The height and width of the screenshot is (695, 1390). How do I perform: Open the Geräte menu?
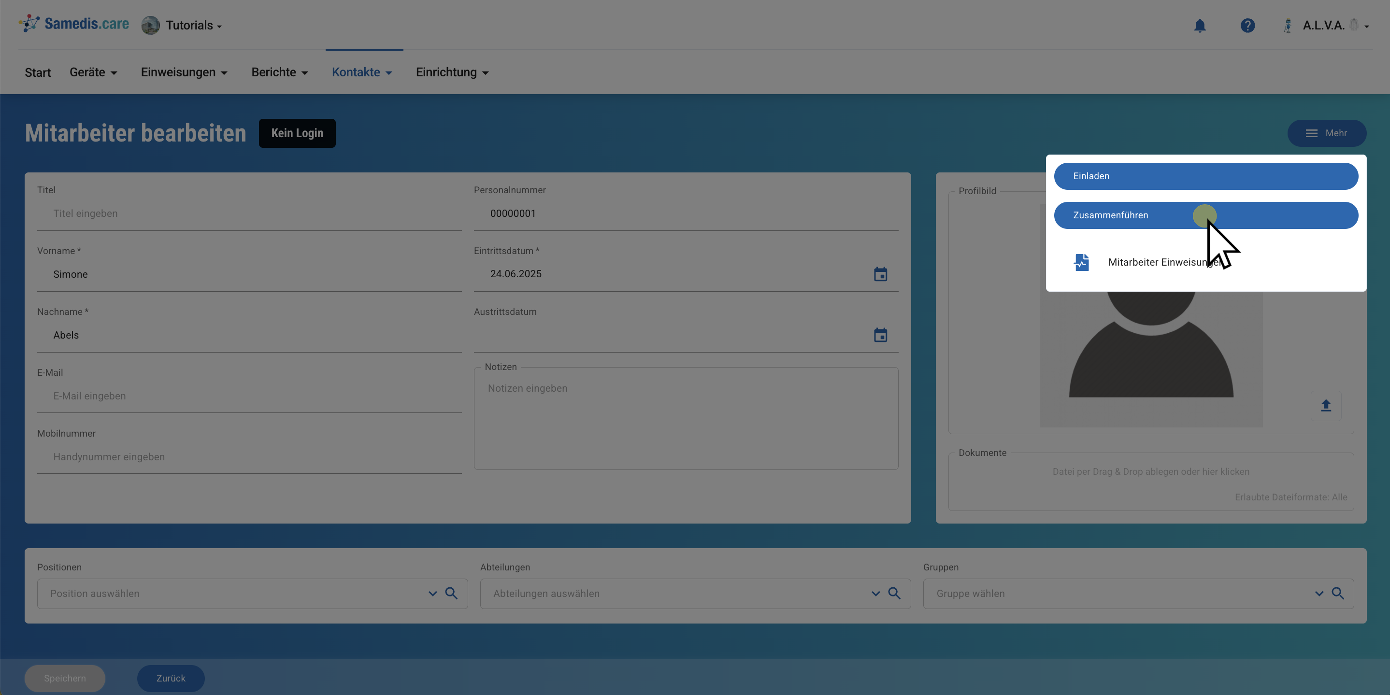(x=93, y=72)
